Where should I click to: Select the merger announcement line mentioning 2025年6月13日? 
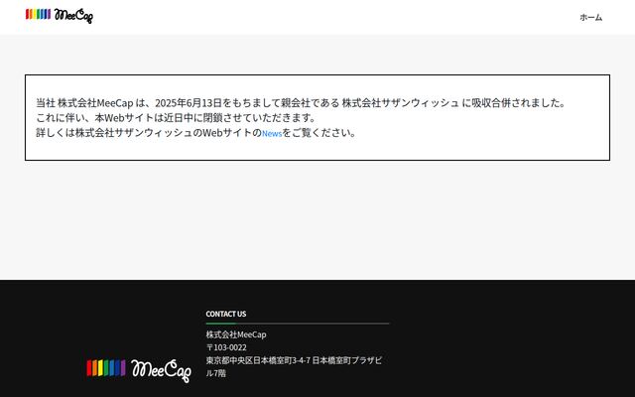300,103
